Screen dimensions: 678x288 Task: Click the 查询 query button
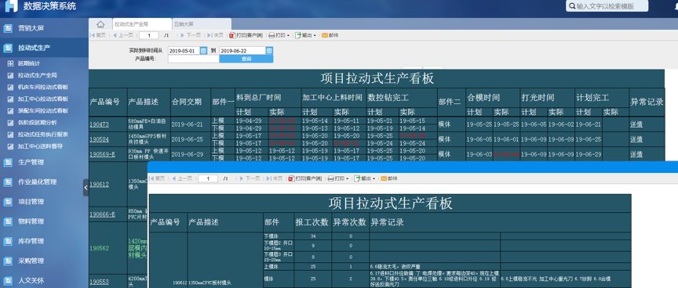[x=246, y=59]
